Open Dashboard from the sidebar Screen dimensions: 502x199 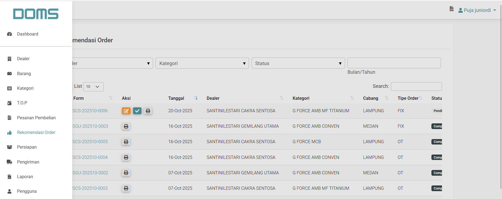point(27,34)
